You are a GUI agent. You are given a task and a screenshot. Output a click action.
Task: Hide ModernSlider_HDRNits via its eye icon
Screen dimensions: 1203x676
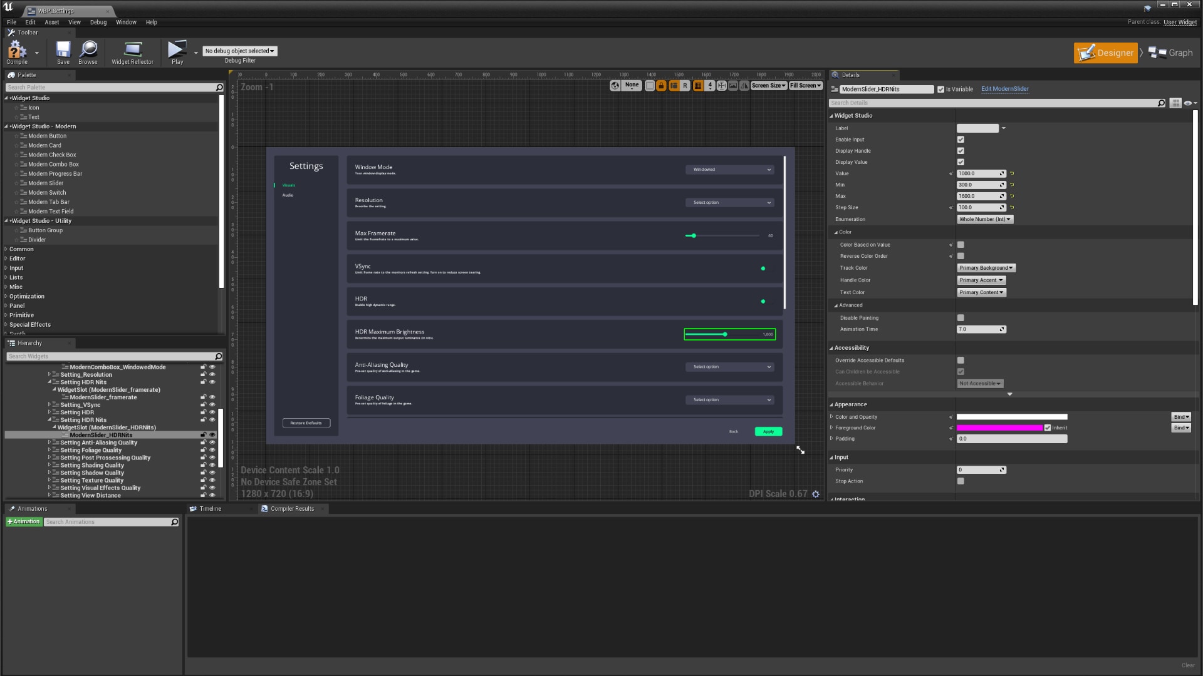[212, 434]
